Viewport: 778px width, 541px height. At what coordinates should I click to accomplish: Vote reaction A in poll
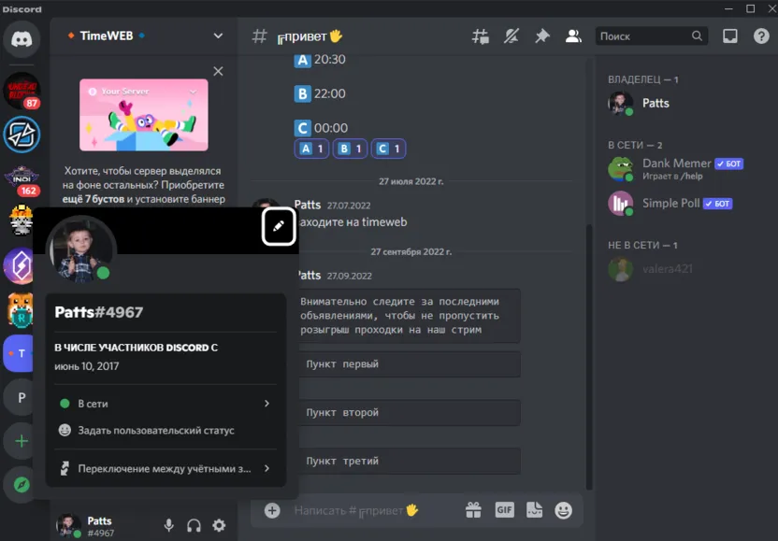[x=311, y=149]
